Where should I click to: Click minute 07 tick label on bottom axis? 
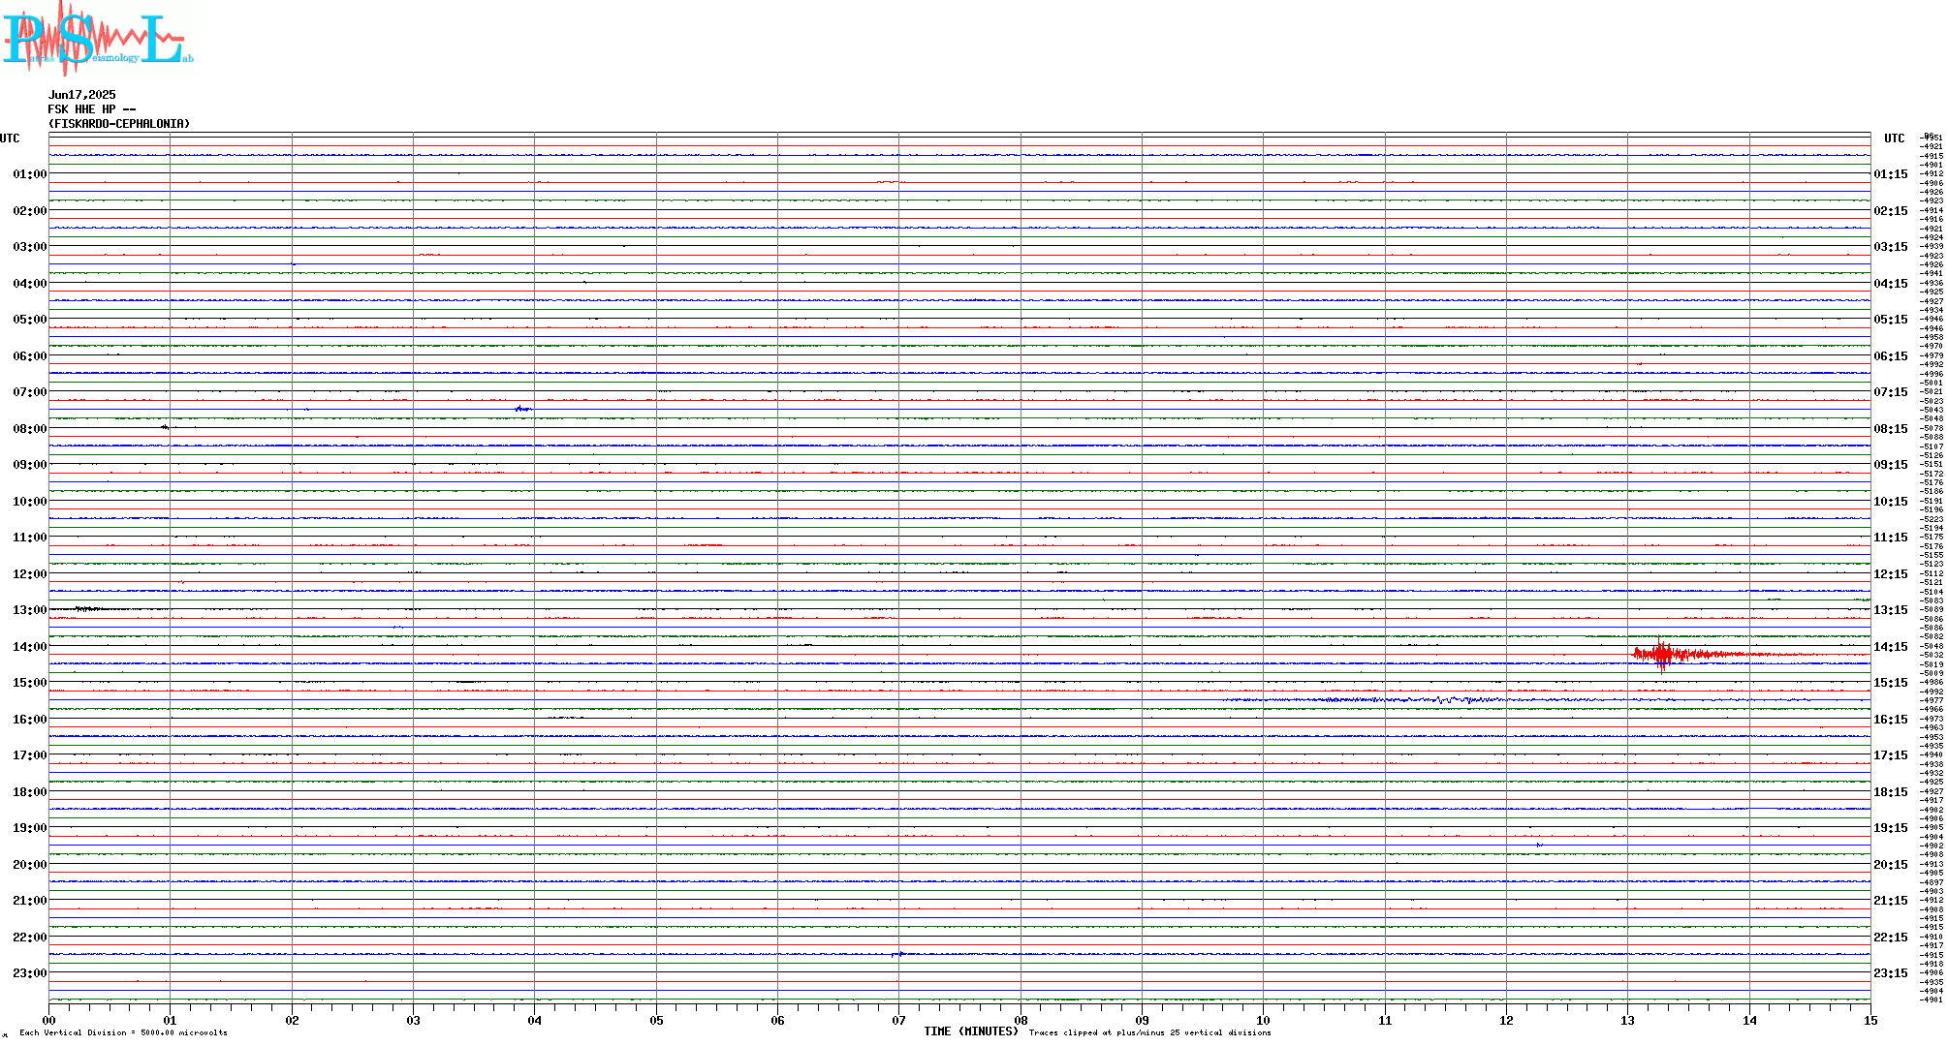[899, 1020]
